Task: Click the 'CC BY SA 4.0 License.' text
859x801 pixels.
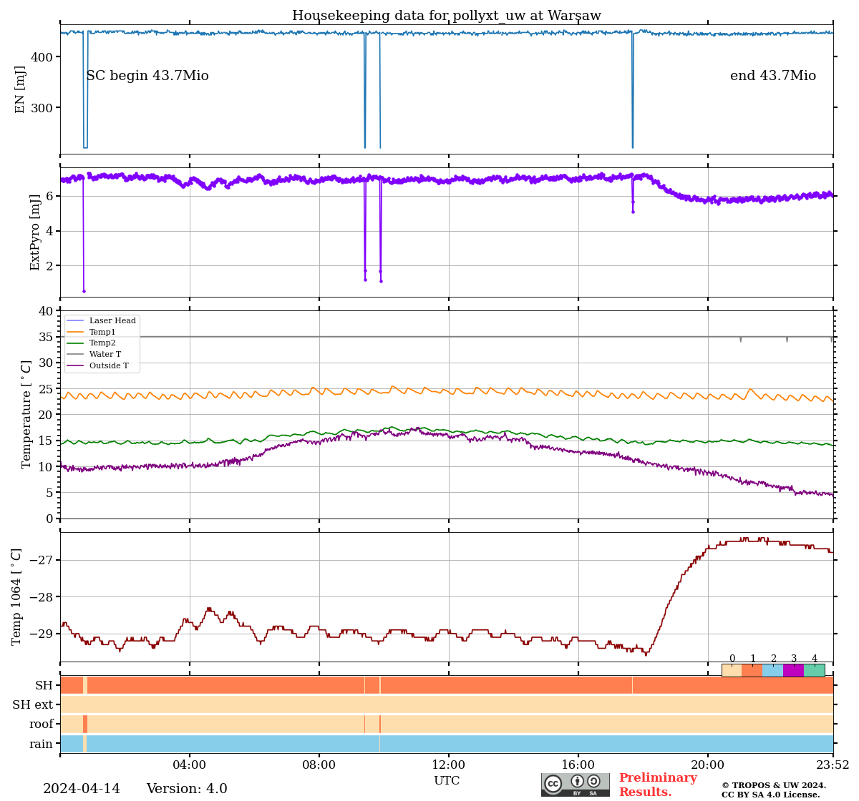Action: (x=771, y=795)
